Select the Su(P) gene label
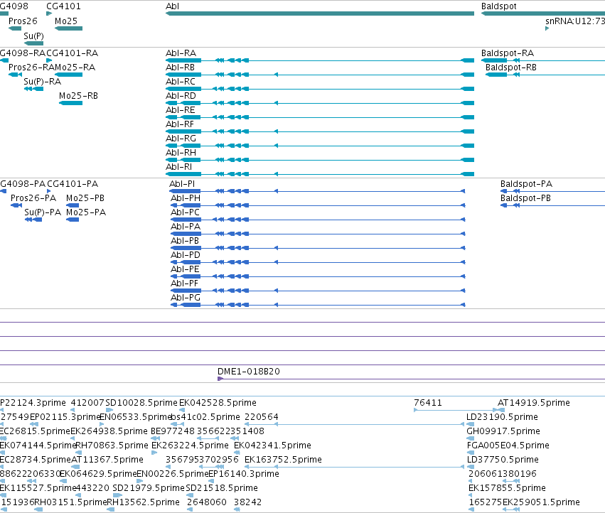The width and height of the screenshot is (605, 513). click(x=33, y=36)
